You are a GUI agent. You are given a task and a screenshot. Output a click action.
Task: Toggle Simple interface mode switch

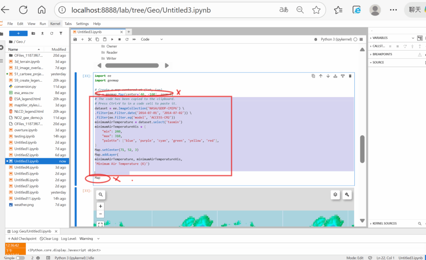pyautogui.click(x=20, y=258)
